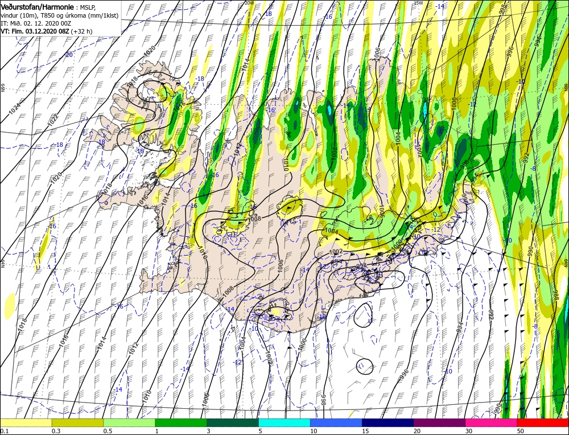
Task: Click the 'VT: Fim. 03.12.2020 08Z (+32 h)' line
Action: pyautogui.click(x=47, y=31)
